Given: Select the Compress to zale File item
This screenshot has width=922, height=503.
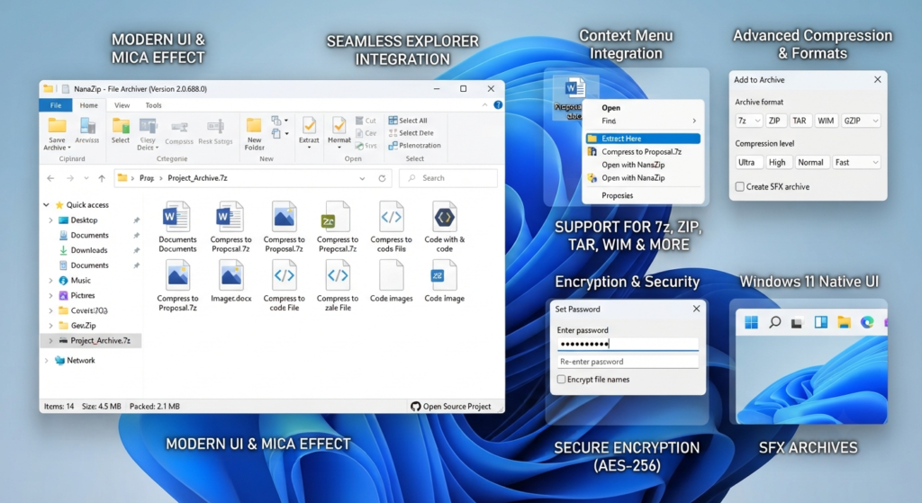Looking at the screenshot, I should [338, 285].
